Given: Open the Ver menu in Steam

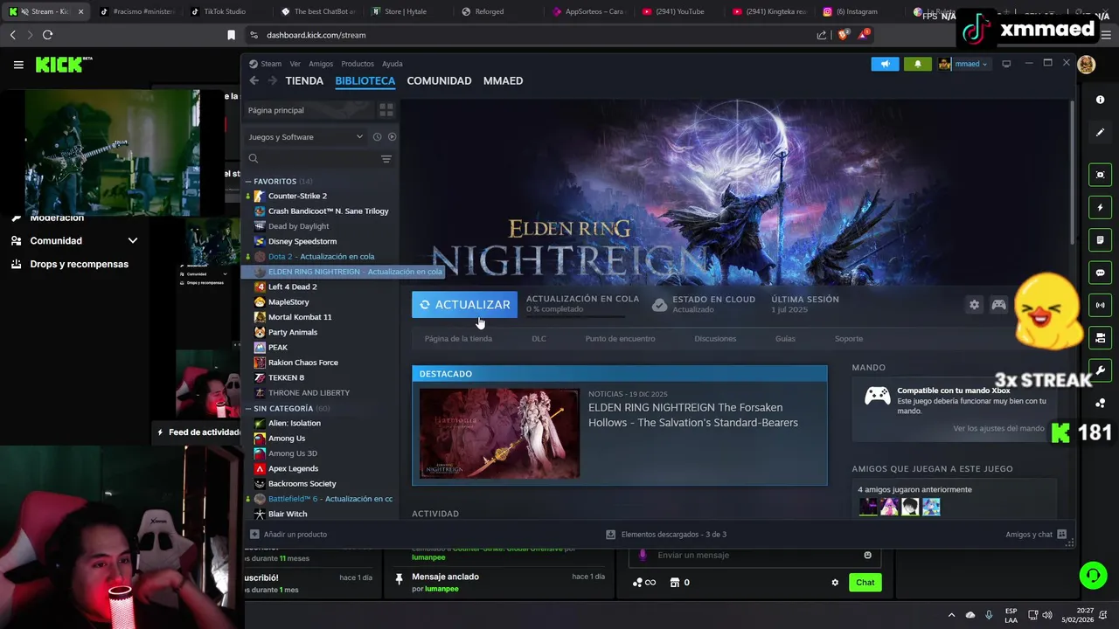Looking at the screenshot, I should click(295, 64).
